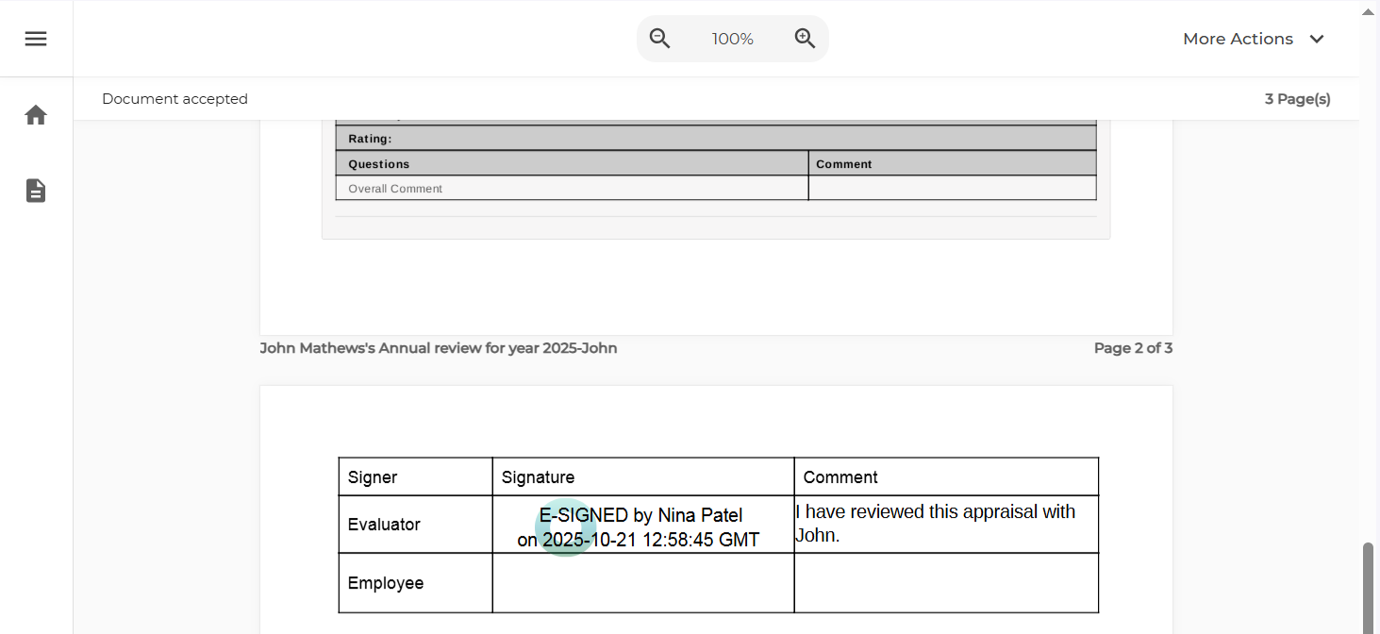1380x634 pixels.
Task: Open the documents sidebar icon
Action: (36, 191)
